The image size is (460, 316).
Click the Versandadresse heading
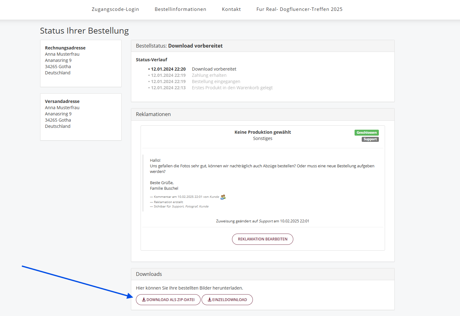point(62,101)
